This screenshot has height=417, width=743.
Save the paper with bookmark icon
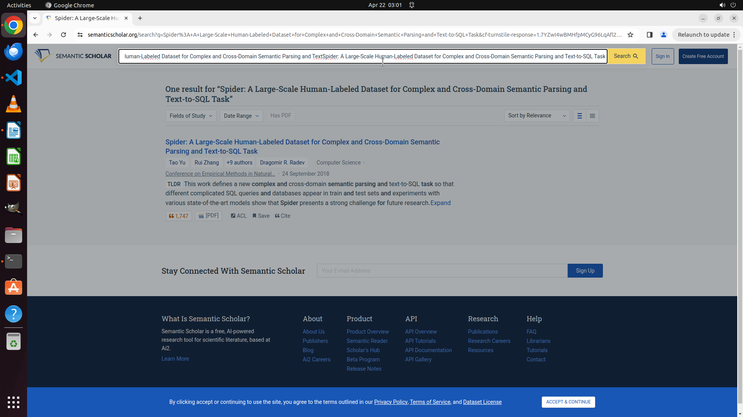(x=261, y=216)
